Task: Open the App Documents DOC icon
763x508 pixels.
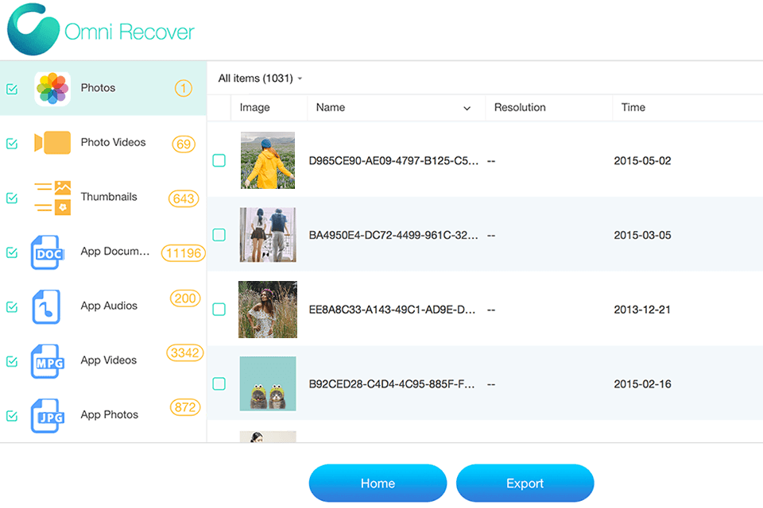Action: point(48,252)
